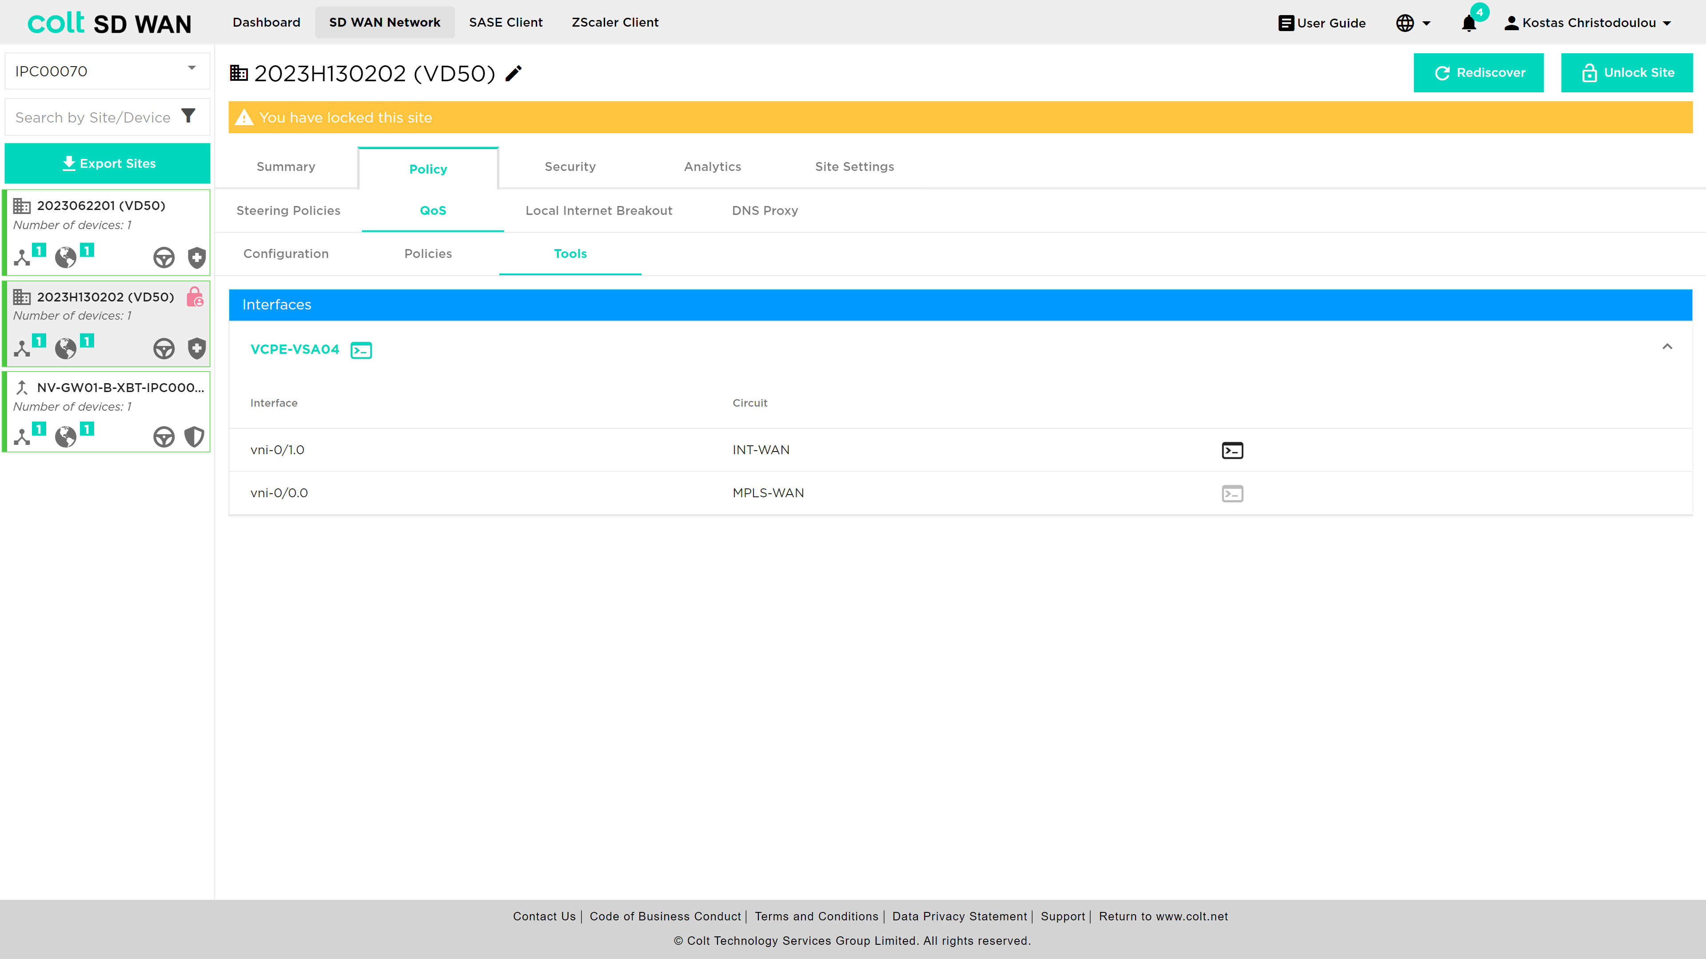Click the Search by Site/Device field
The width and height of the screenshot is (1706, 959).
click(93, 117)
